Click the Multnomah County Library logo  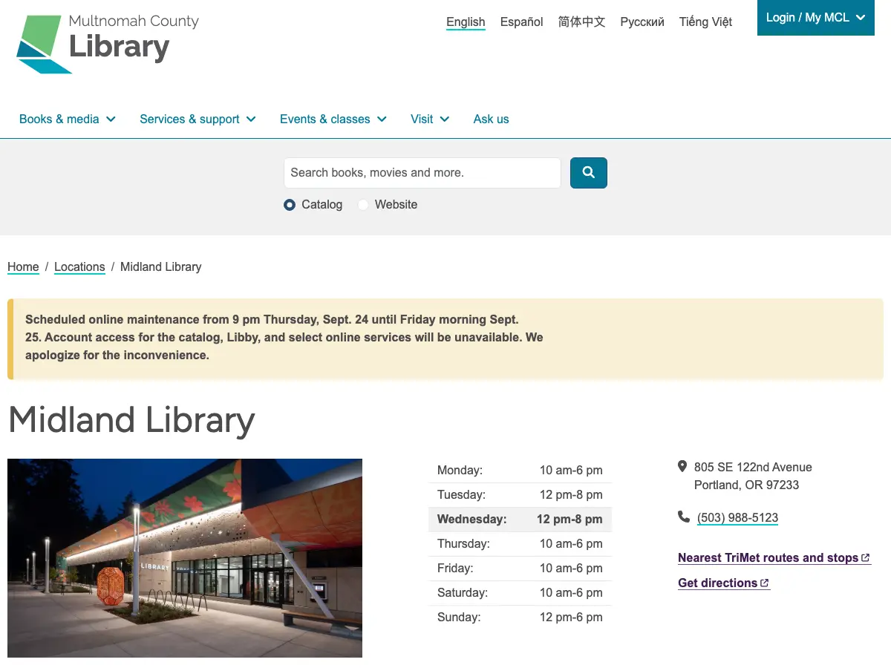point(108,43)
